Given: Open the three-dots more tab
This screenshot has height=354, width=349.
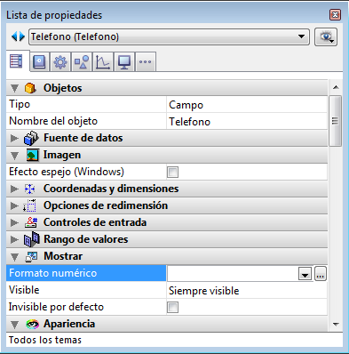Looking at the screenshot, I should click(x=146, y=62).
